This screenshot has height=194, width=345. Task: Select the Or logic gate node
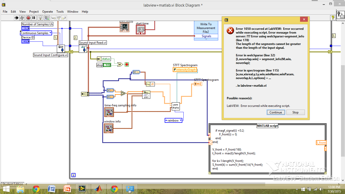[120, 64]
